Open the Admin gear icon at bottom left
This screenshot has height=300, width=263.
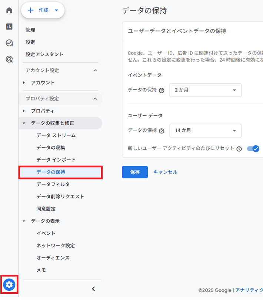(9, 284)
